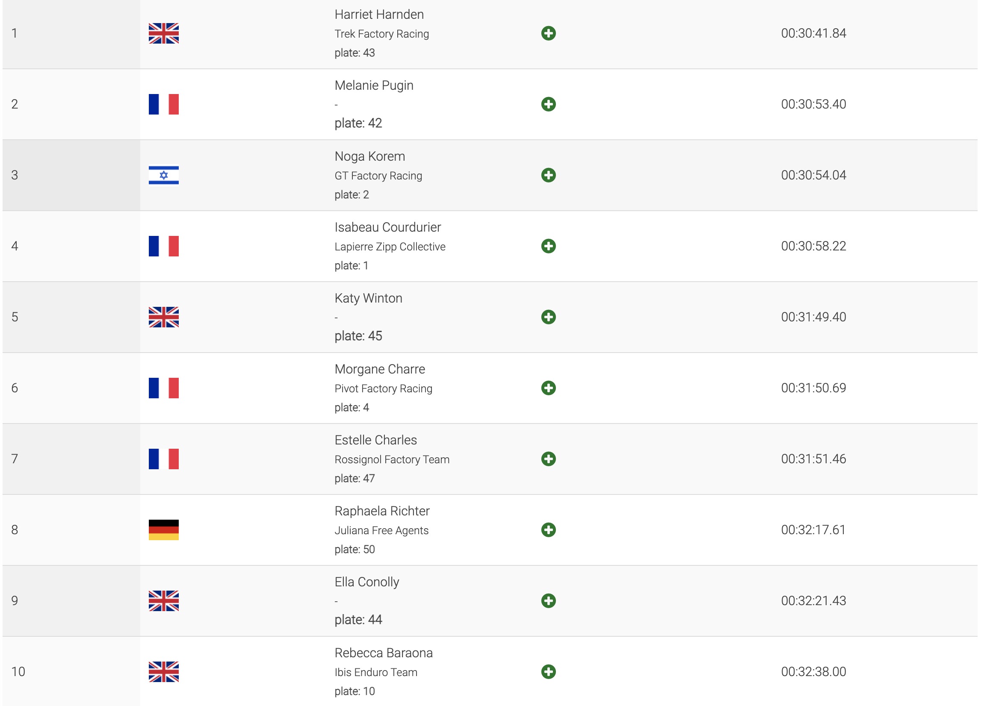Click plus icon beside Isabeau Courdurier
This screenshot has height=706, width=981.
[548, 246]
